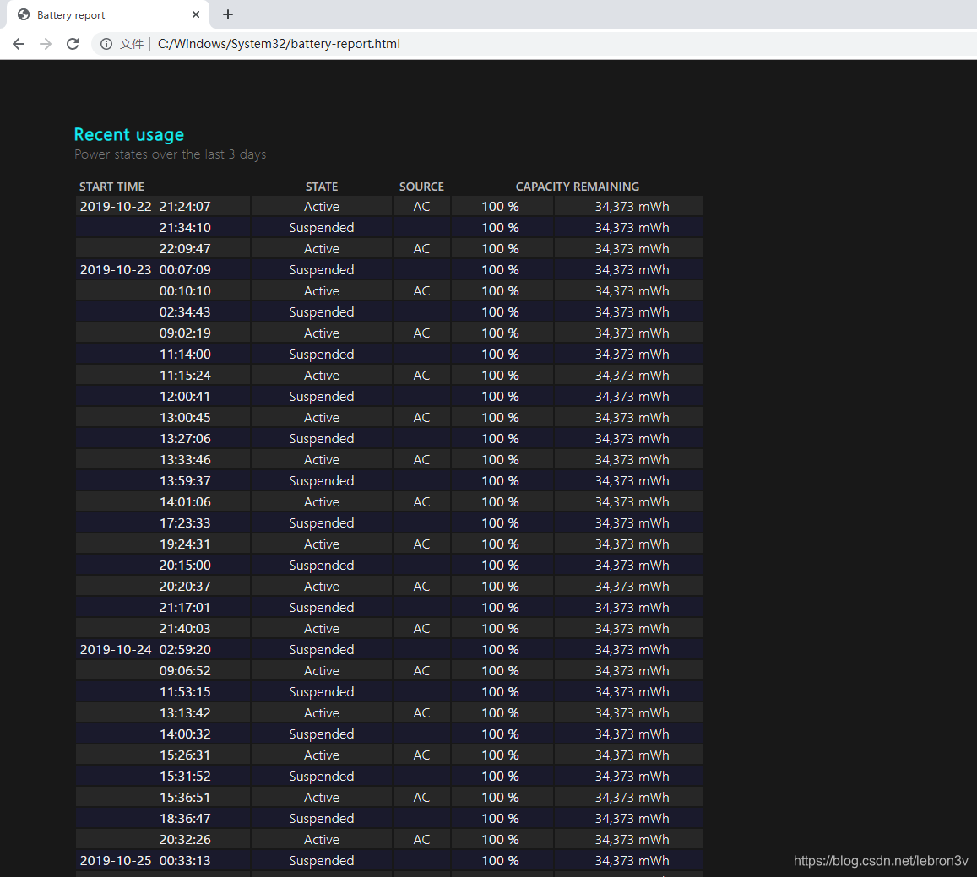Viewport: 977px width, 877px height.
Task: Click the START TIME column header
Action: pyautogui.click(x=111, y=187)
